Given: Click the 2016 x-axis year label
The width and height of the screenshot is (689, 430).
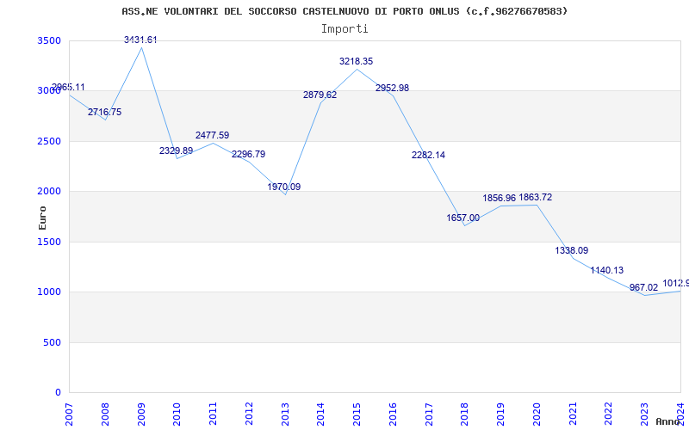Looking at the screenshot, I should click(x=393, y=414).
